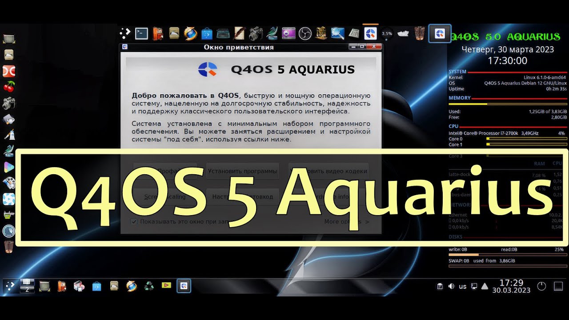The height and width of the screenshot is (320, 569).
Task: Launch the red DC icon in left dock
Action: [9, 71]
